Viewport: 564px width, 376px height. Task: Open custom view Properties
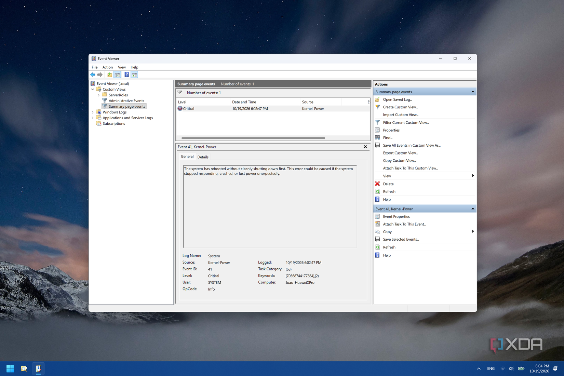tap(391, 130)
